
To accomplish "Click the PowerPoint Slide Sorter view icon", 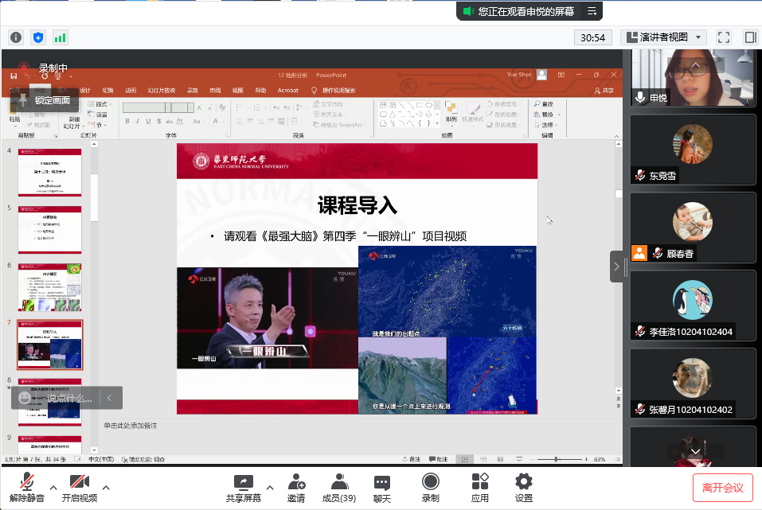I will 483,459.
